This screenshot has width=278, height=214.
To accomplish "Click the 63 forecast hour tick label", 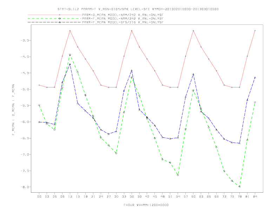I will tap(201, 197).
